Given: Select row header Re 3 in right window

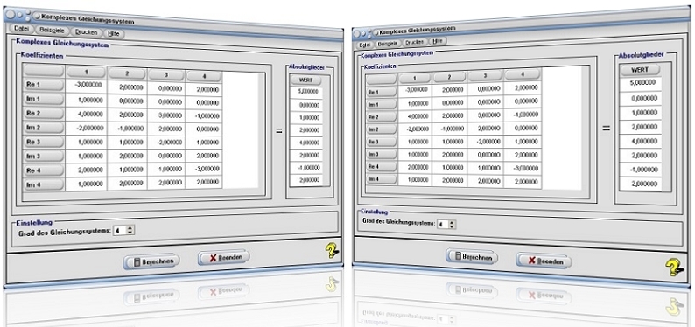Looking at the screenshot, I should (381, 142).
